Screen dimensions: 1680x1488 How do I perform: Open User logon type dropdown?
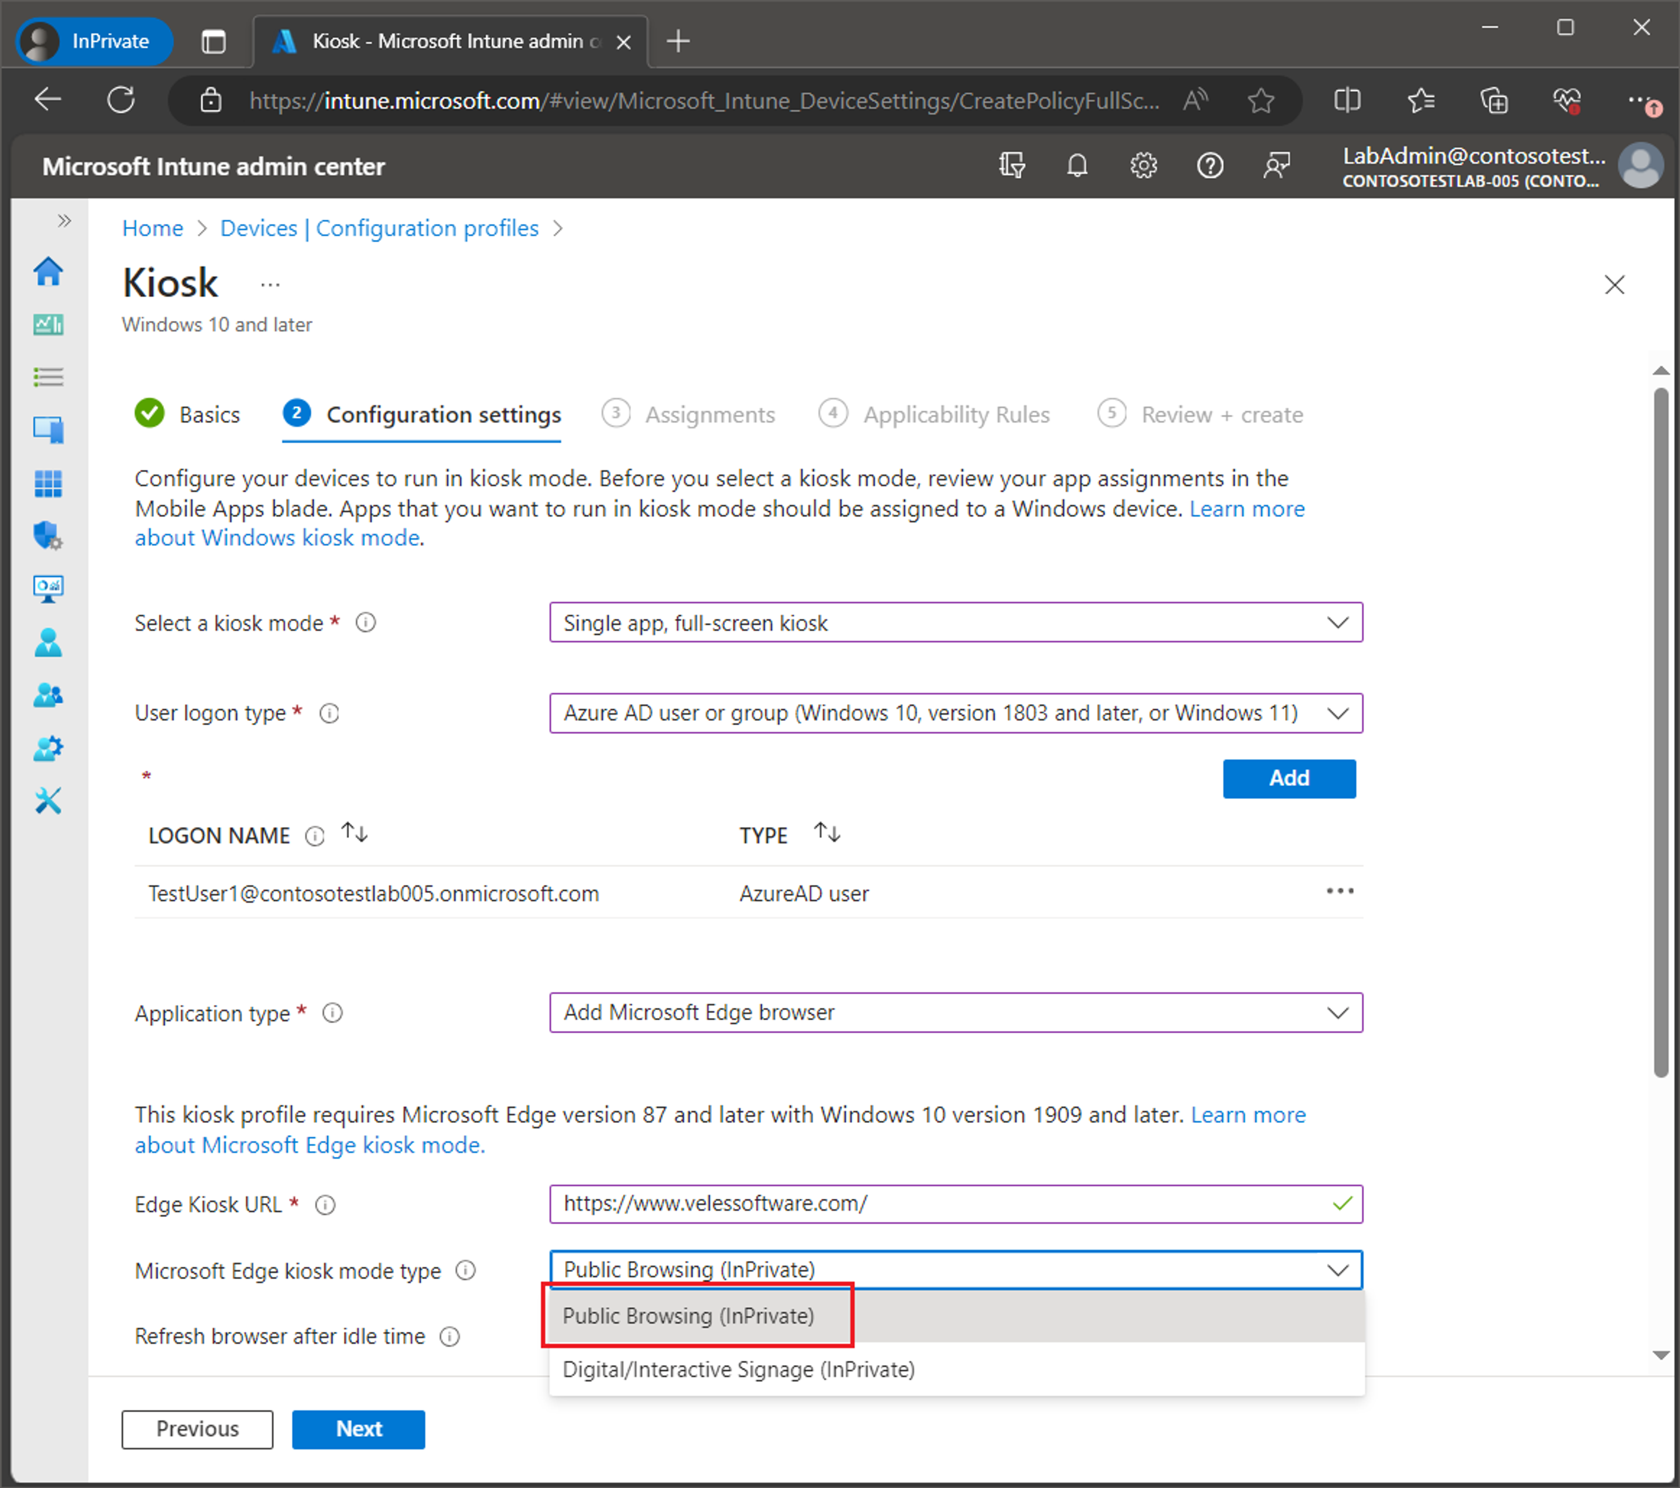click(x=956, y=713)
